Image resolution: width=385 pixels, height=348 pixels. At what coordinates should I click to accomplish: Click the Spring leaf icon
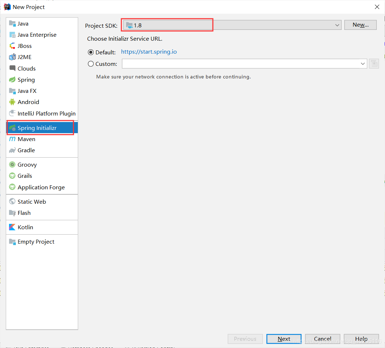pyautogui.click(x=12, y=80)
